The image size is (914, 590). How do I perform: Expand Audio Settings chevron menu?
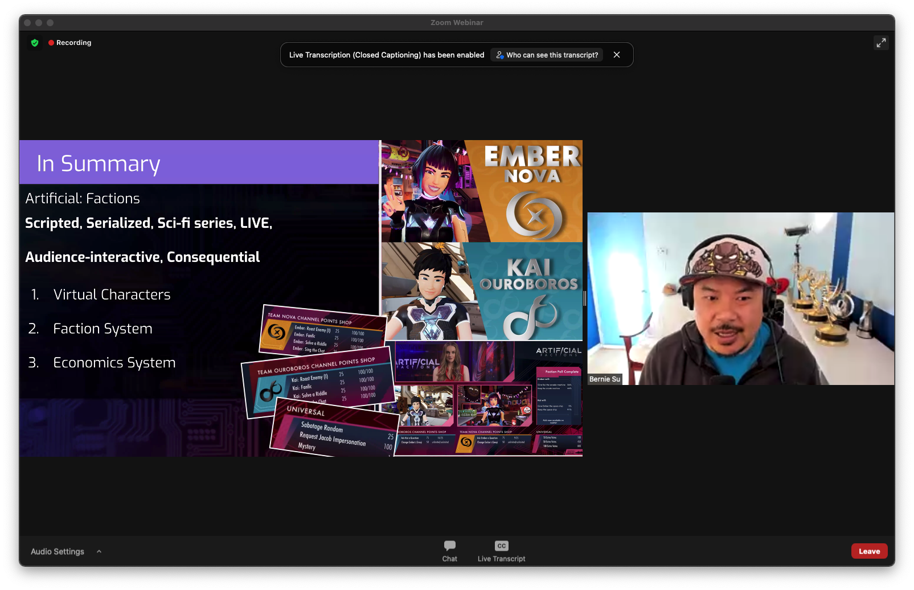[99, 551]
